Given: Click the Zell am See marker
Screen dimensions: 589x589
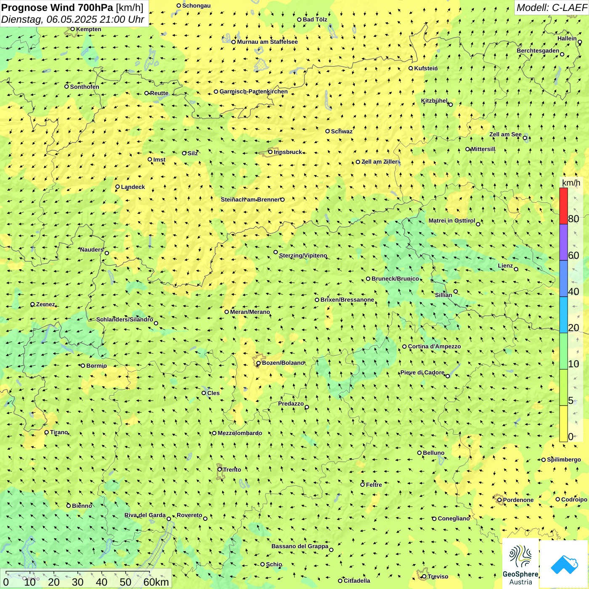Looking at the screenshot, I should coord(525,138).
